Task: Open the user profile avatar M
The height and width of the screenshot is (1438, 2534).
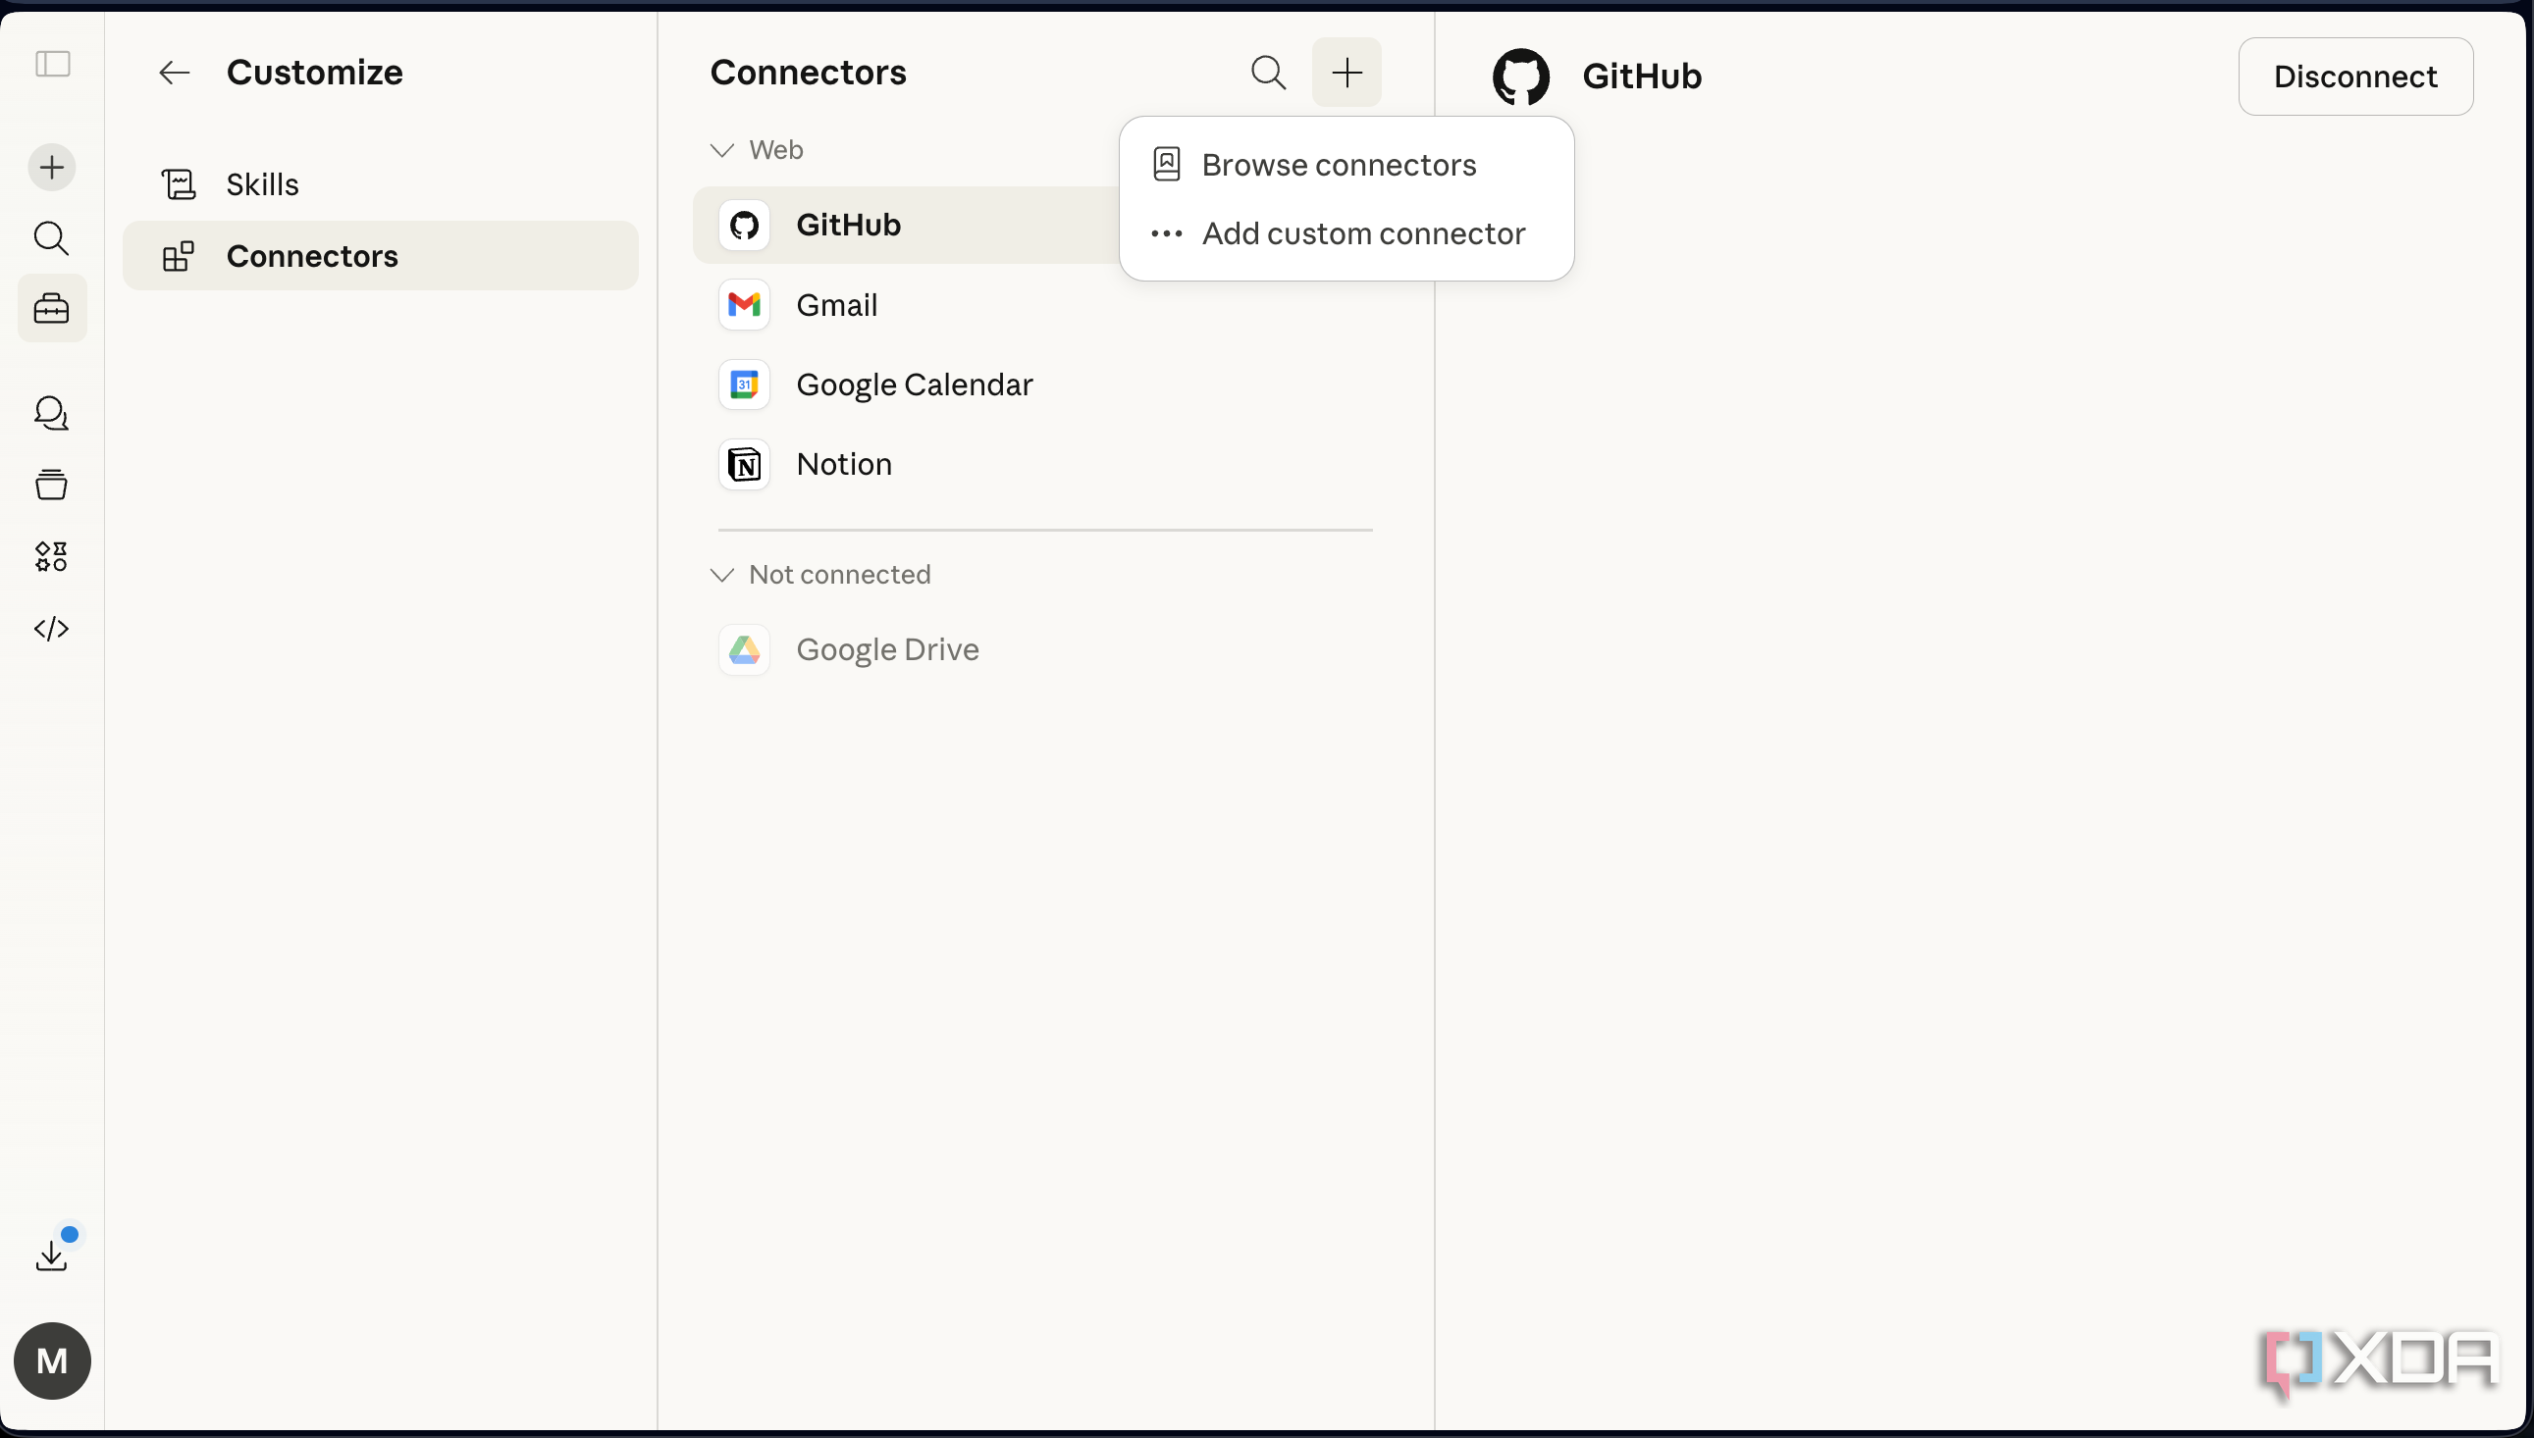Action: coord(52,1361)
